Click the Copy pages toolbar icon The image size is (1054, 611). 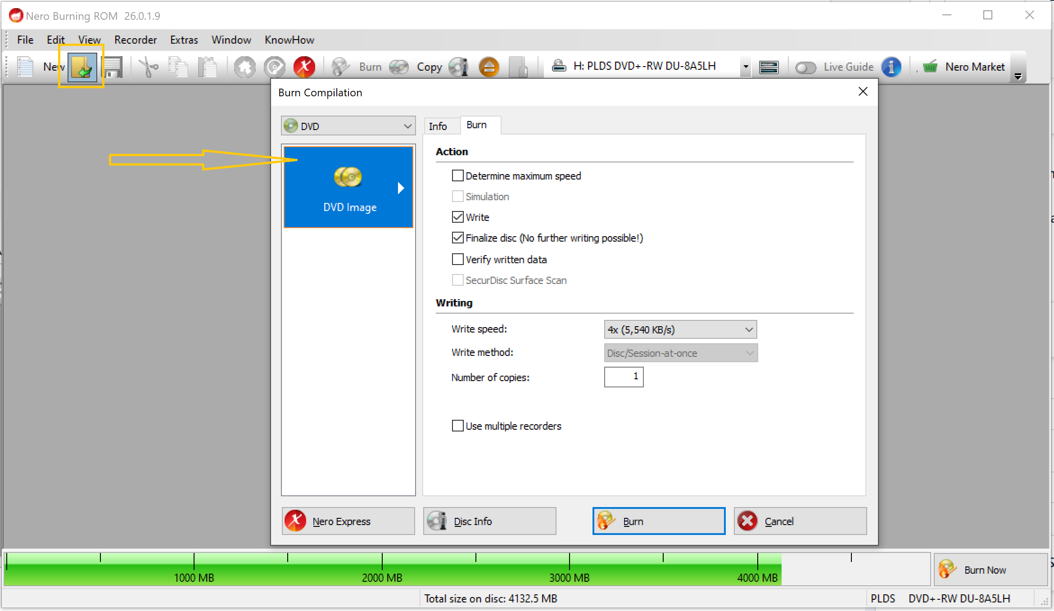click(178, 67)
